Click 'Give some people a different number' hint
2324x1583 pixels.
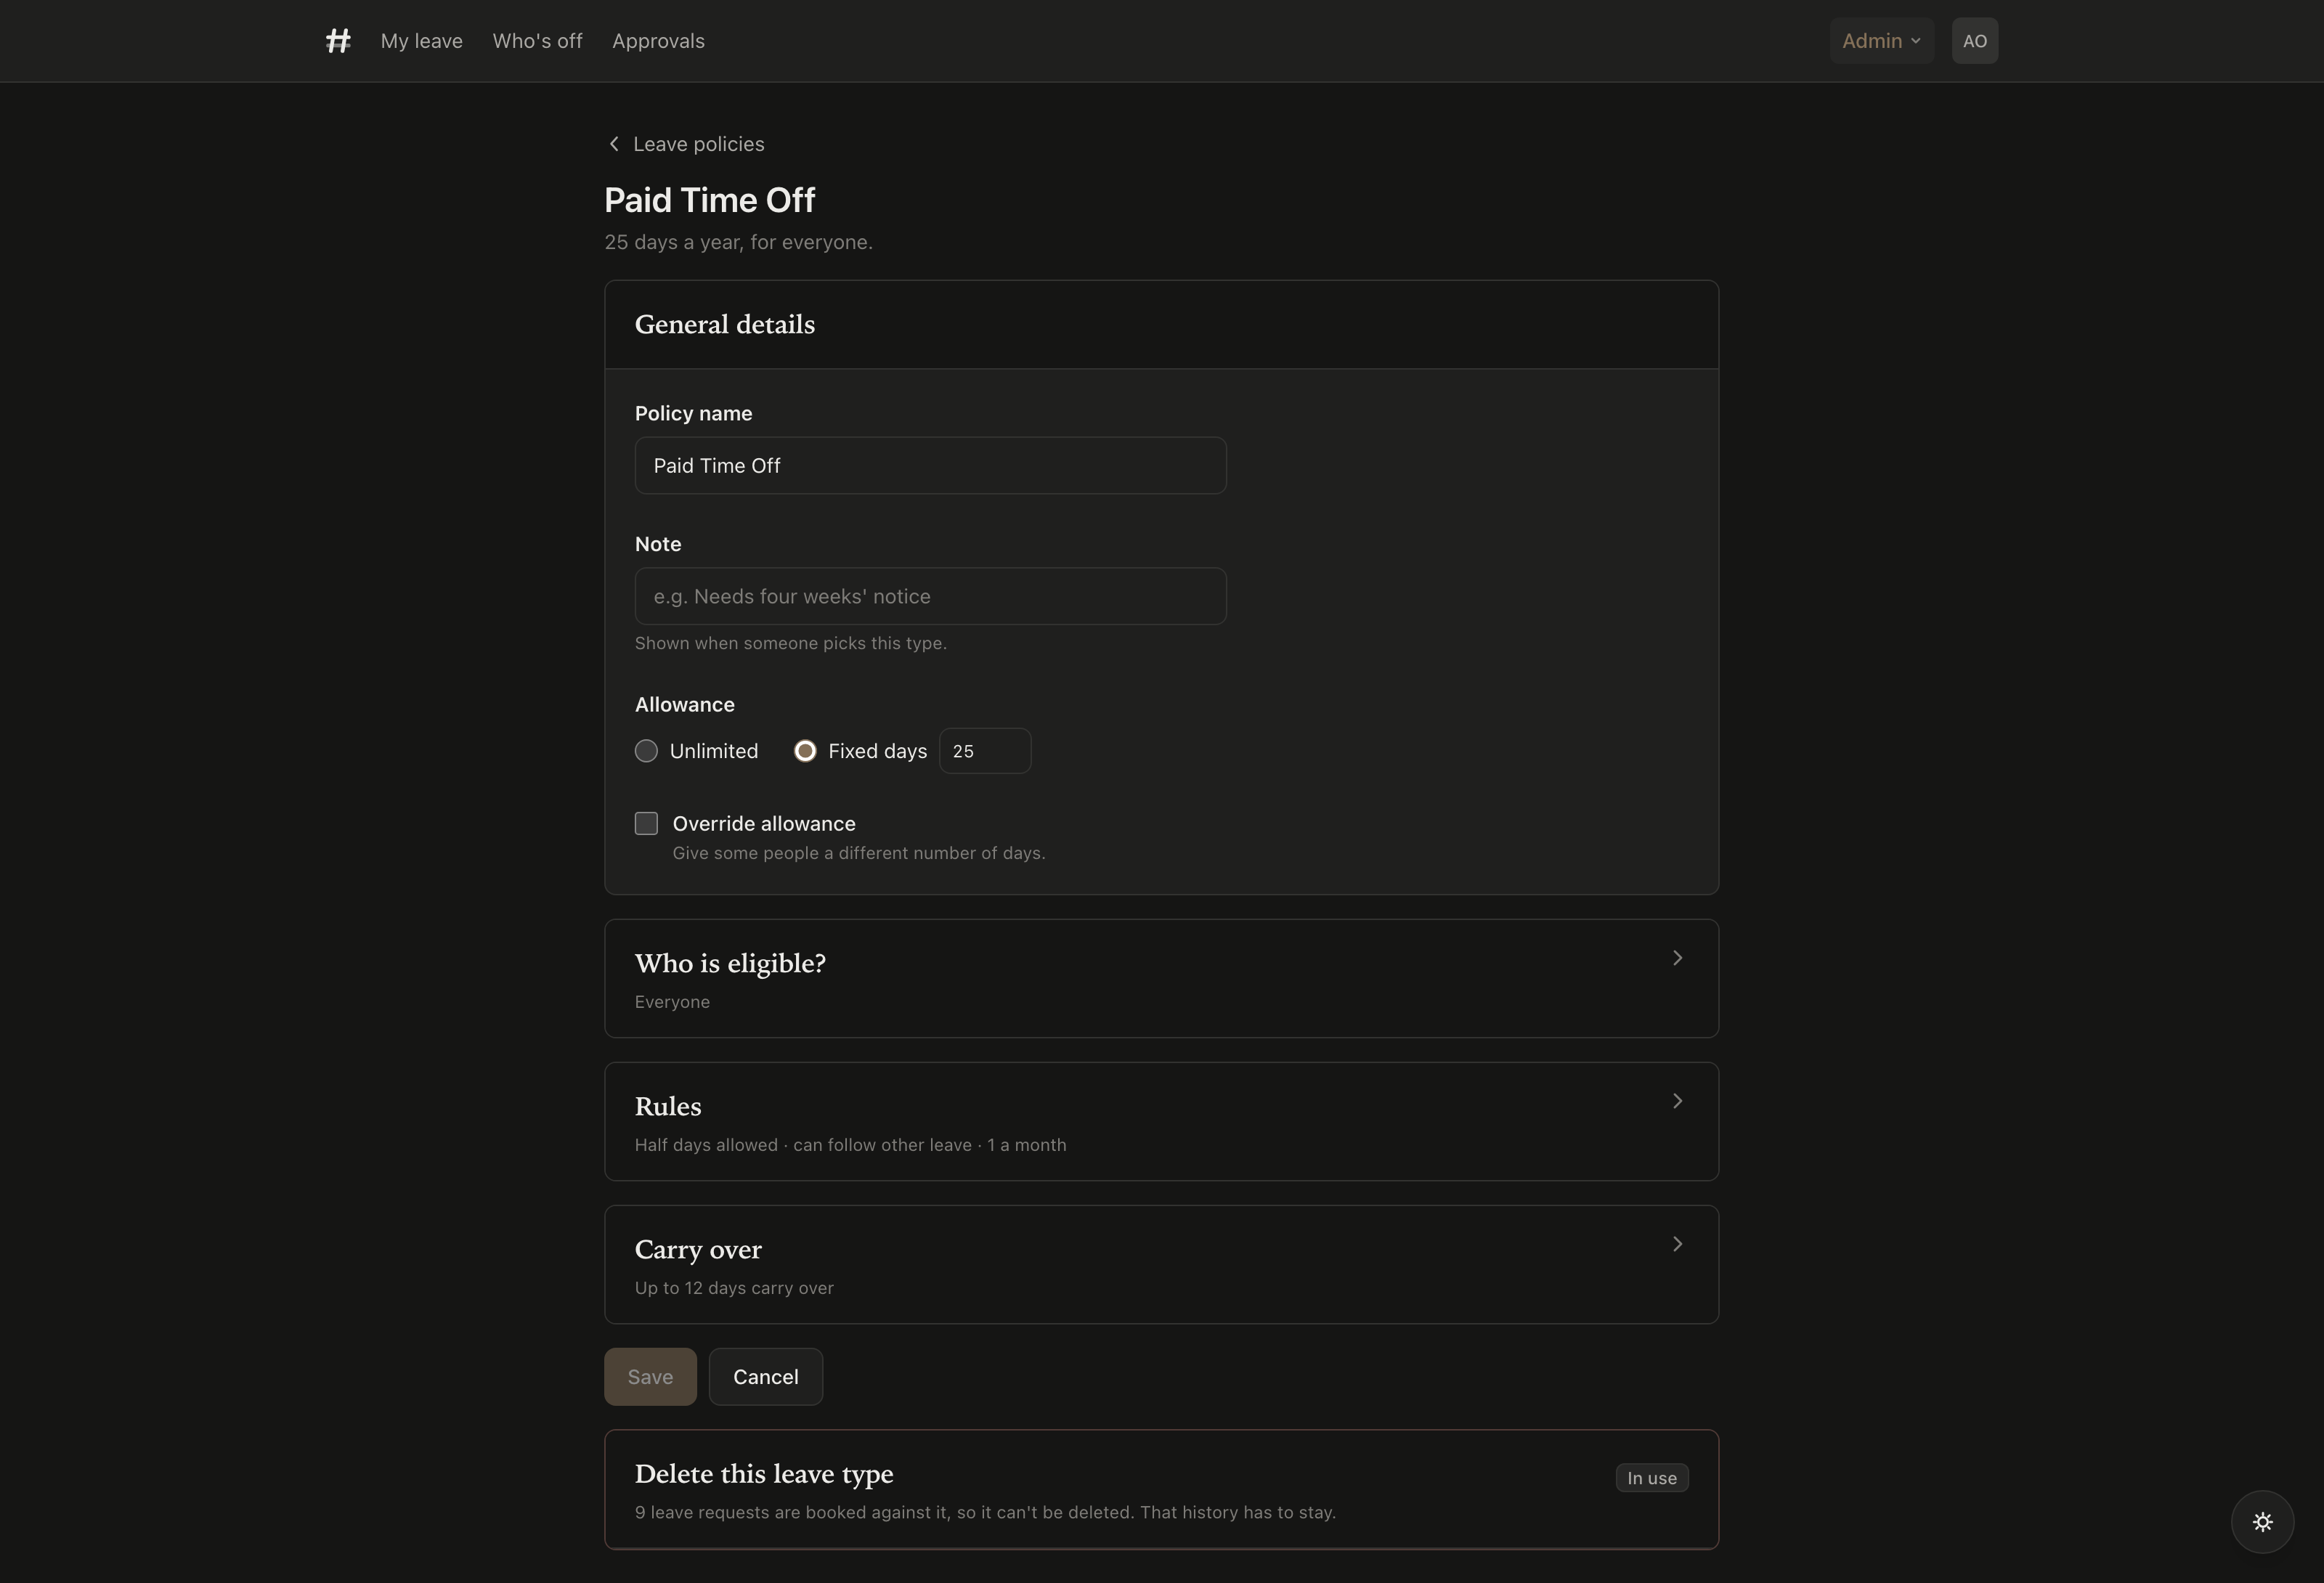[x=858, y=853]
